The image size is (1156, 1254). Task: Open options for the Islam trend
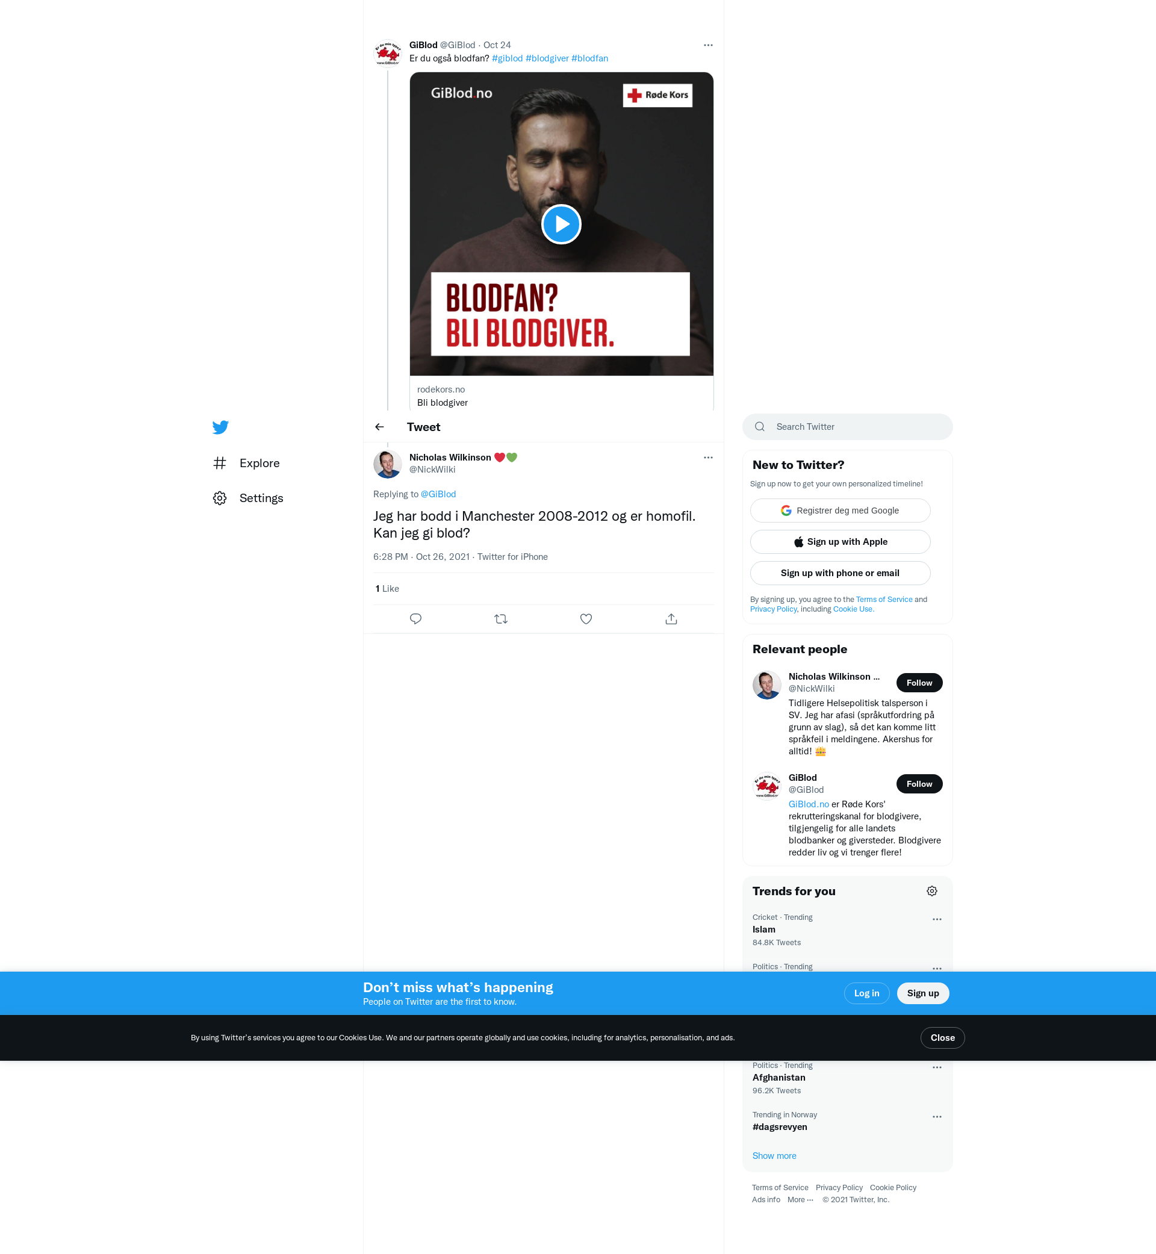pos(936,919)
